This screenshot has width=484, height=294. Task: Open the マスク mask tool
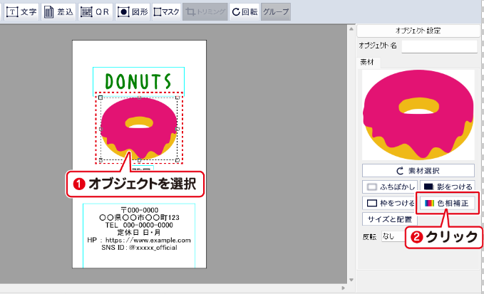coord(166,12)
